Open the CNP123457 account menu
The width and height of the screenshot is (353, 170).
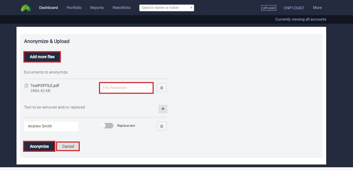(294, 8)
